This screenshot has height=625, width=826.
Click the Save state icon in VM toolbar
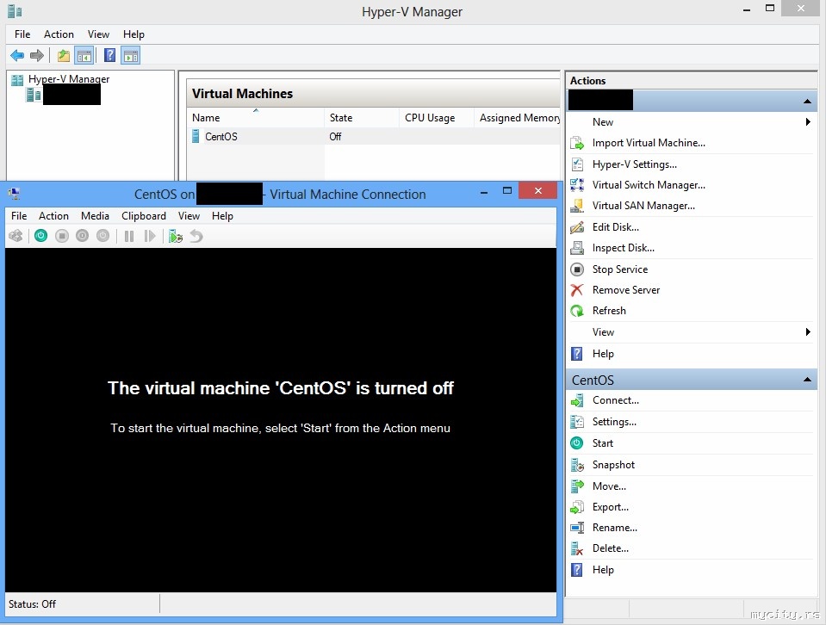(x=102, y=236)
